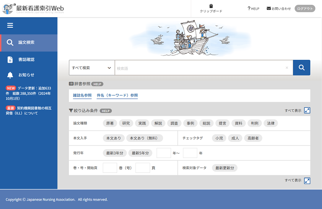Toggle the 高齢者 check tag
The width and height of the screenshot is (322, 209).
tap(253, 138)
